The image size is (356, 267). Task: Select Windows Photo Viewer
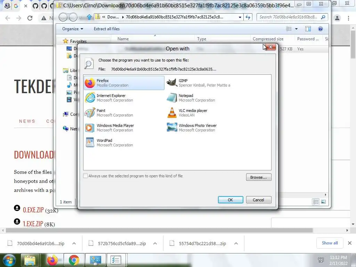coord(206,128)
